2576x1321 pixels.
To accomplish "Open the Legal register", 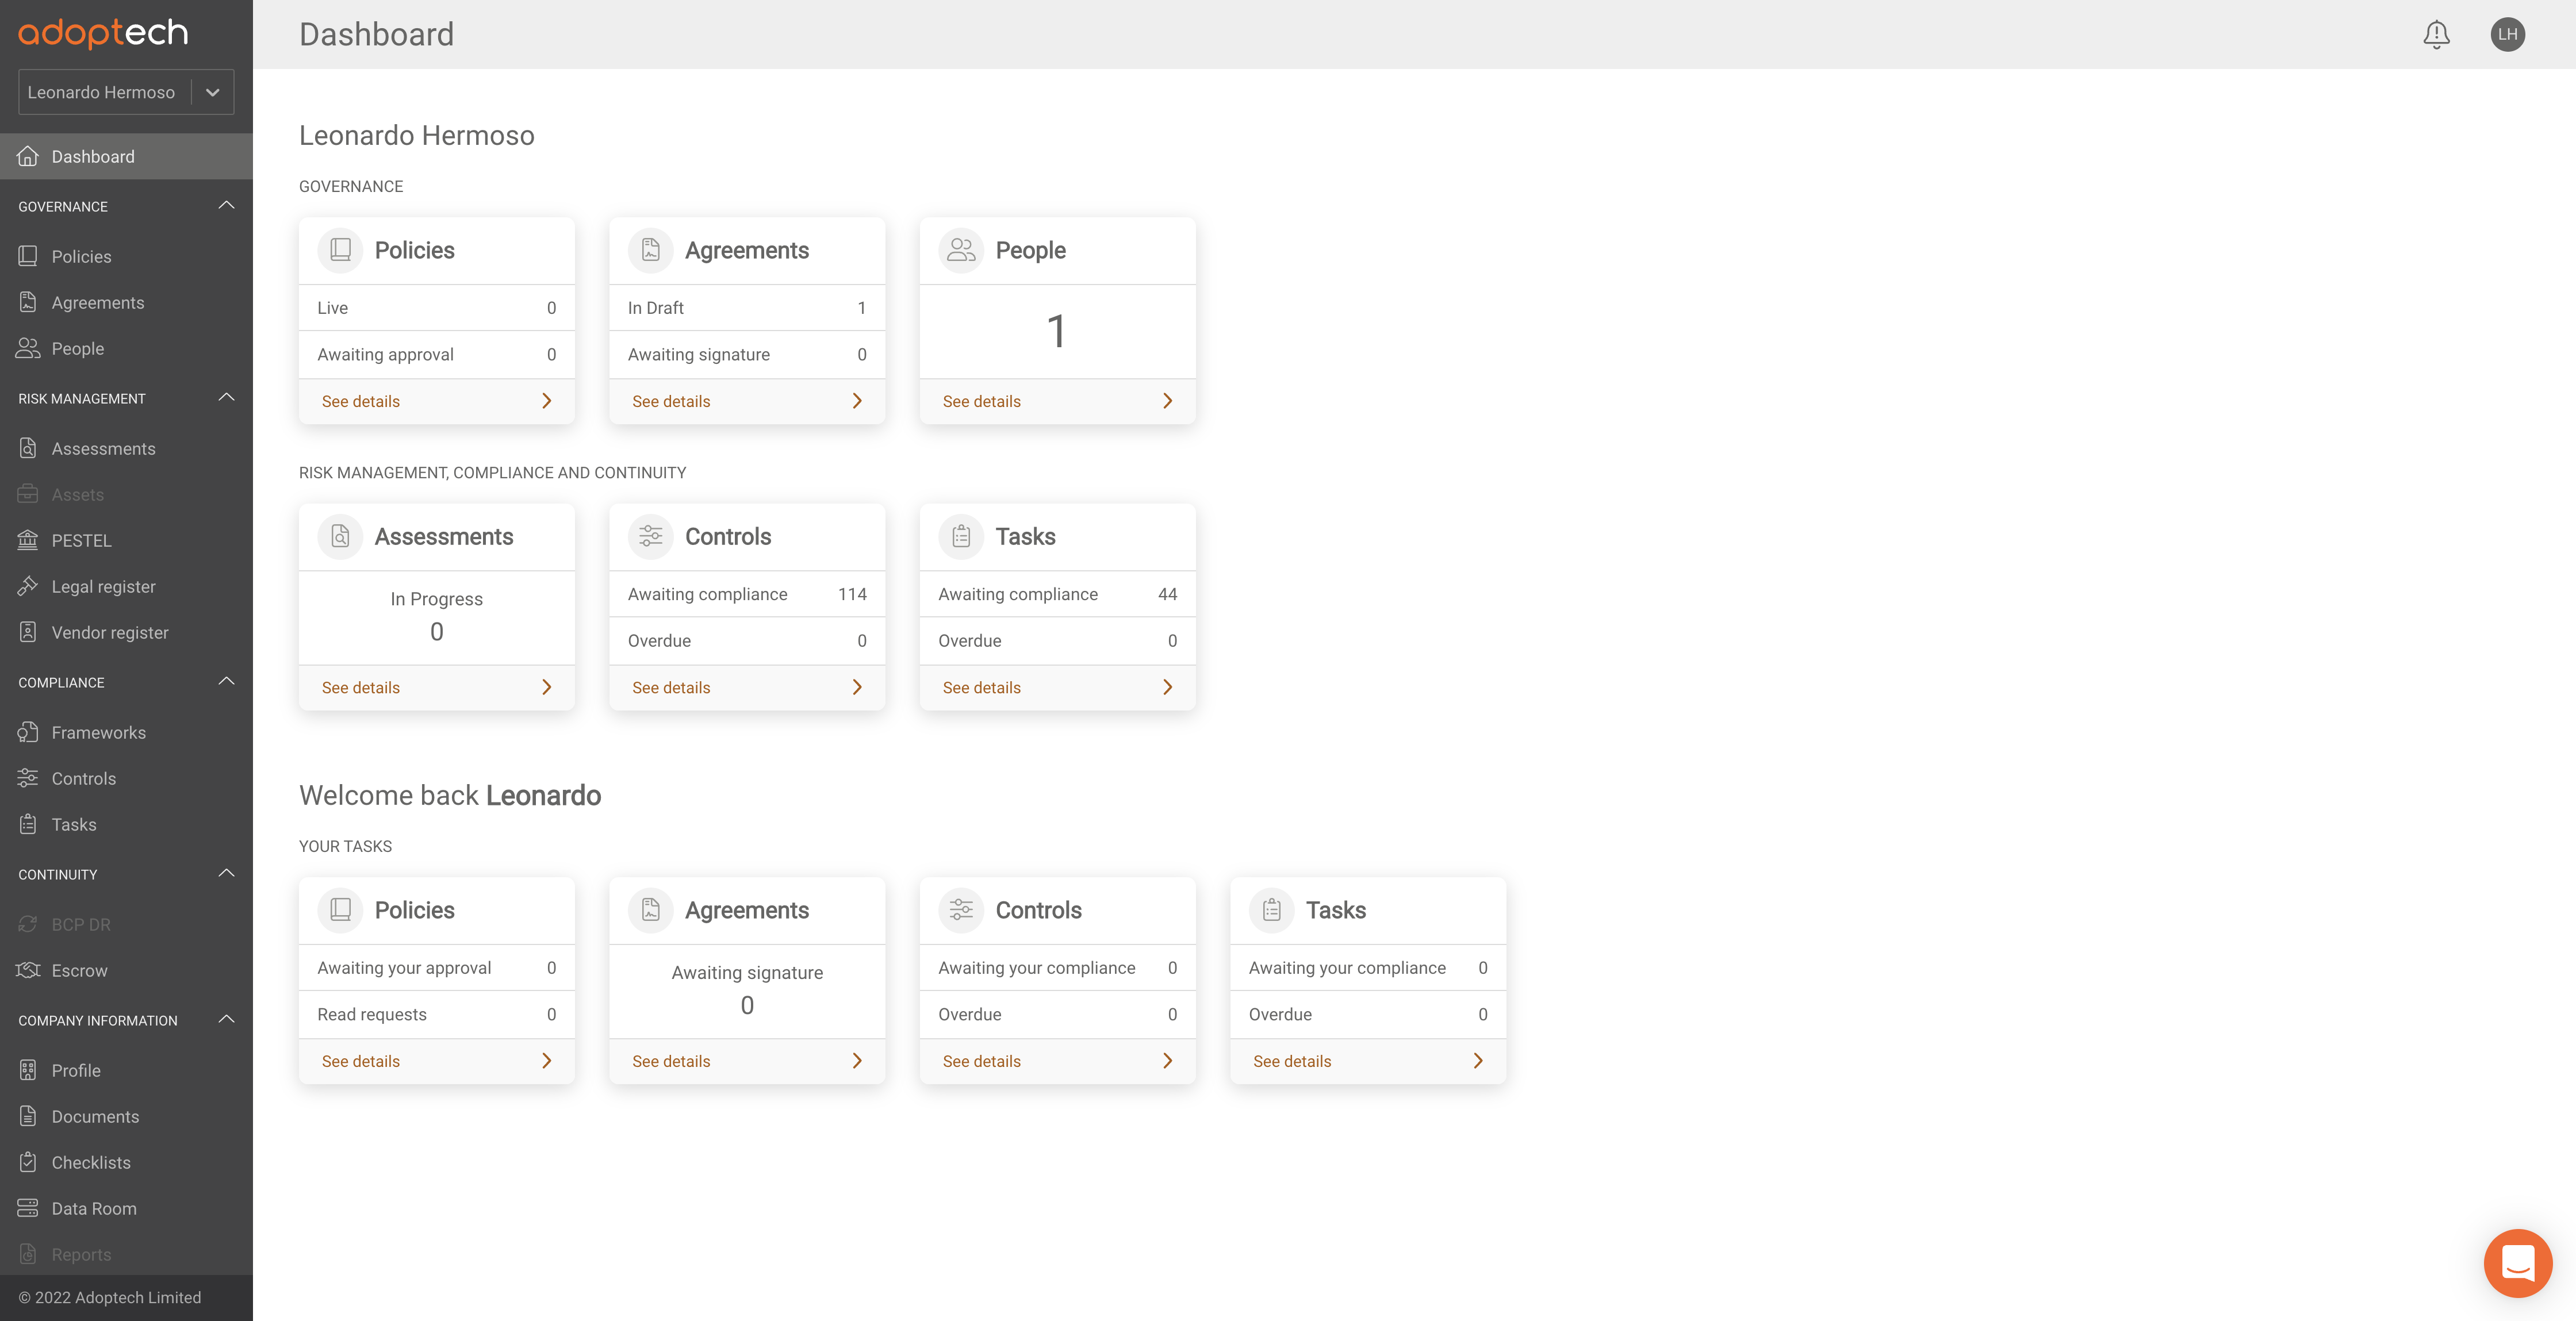I will (28, 586).
